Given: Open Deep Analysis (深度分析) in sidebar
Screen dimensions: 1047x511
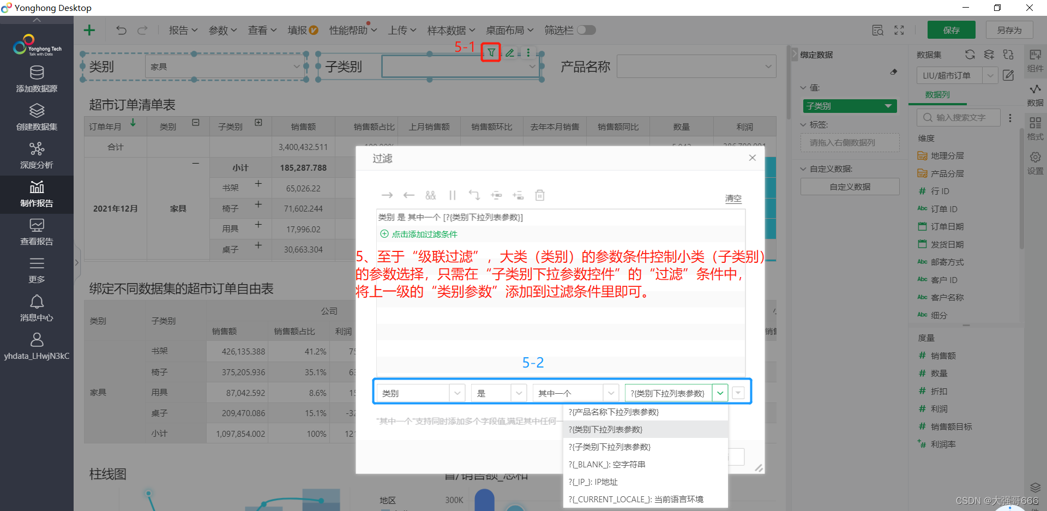Looking at the screenshot, I should click(37, 156).
